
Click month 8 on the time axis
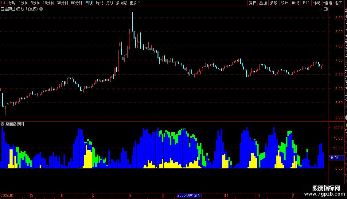(x=130, y=195)
